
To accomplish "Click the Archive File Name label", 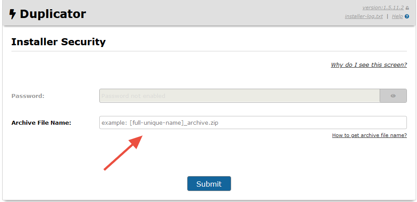I will tap(41, 123).
